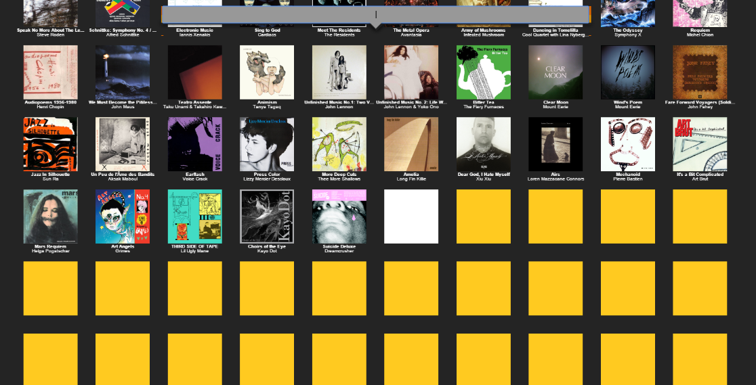Viewport: 756px width, 385px height.
Task: Click the artist name 'Tanya Tagaq'
Action: pyautogui.click(x=267, y=107)
